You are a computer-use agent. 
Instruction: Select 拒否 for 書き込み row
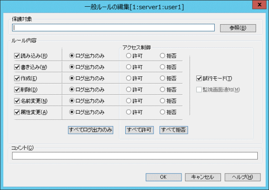coord(162,67)
